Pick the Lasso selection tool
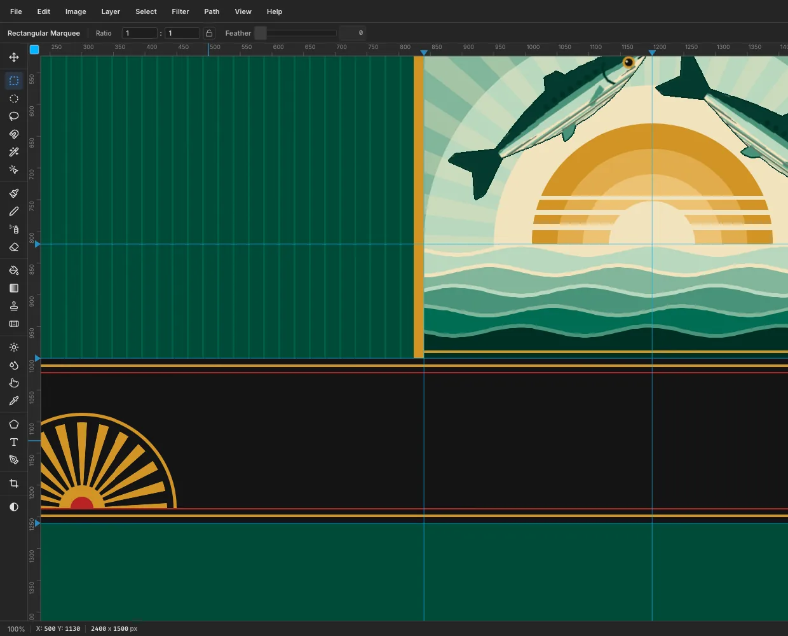788x636 pixels. point(14,116)
